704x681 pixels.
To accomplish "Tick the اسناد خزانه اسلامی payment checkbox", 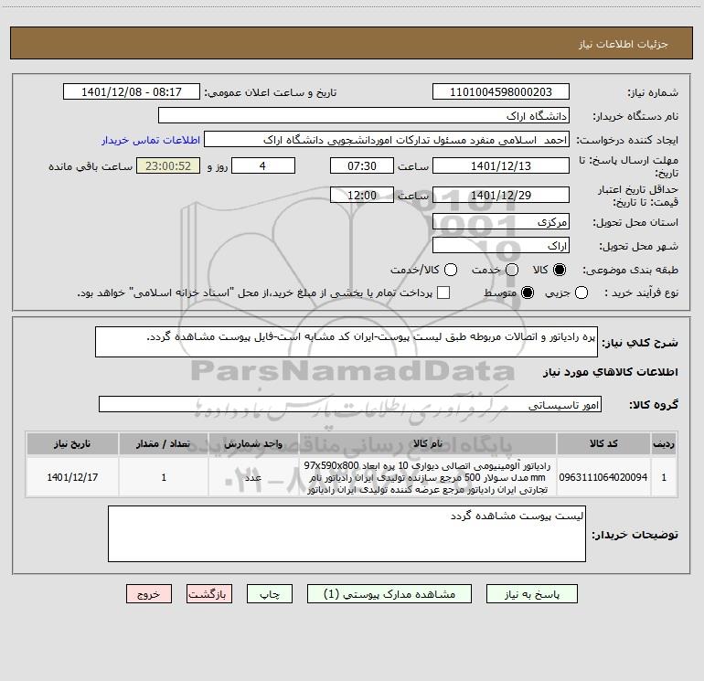I will (x=443, y=293).
